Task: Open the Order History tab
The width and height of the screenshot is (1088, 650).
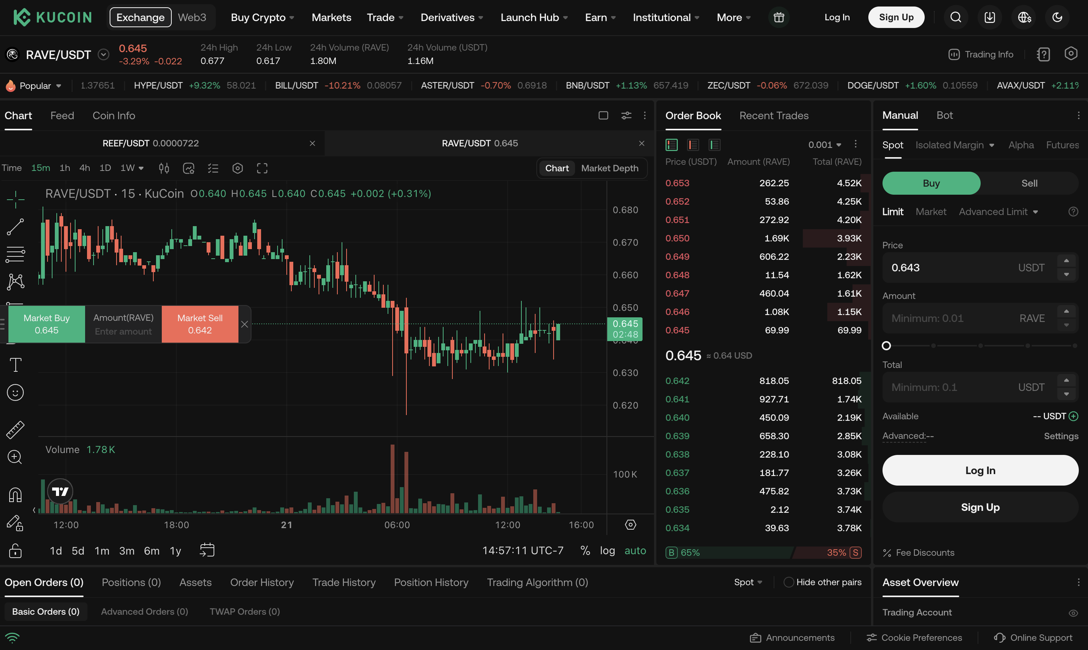Action: (x=262, y=583)
